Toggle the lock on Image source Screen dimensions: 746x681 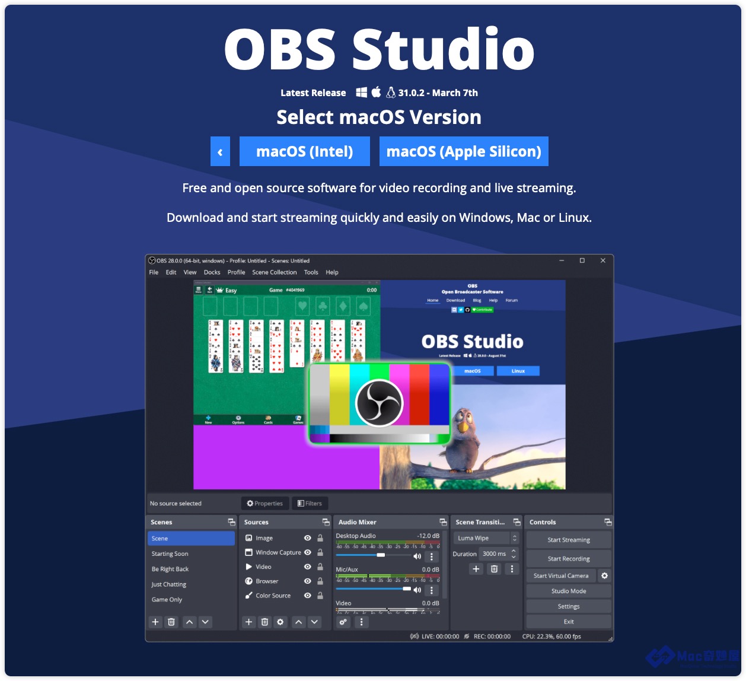click(320, 538)
